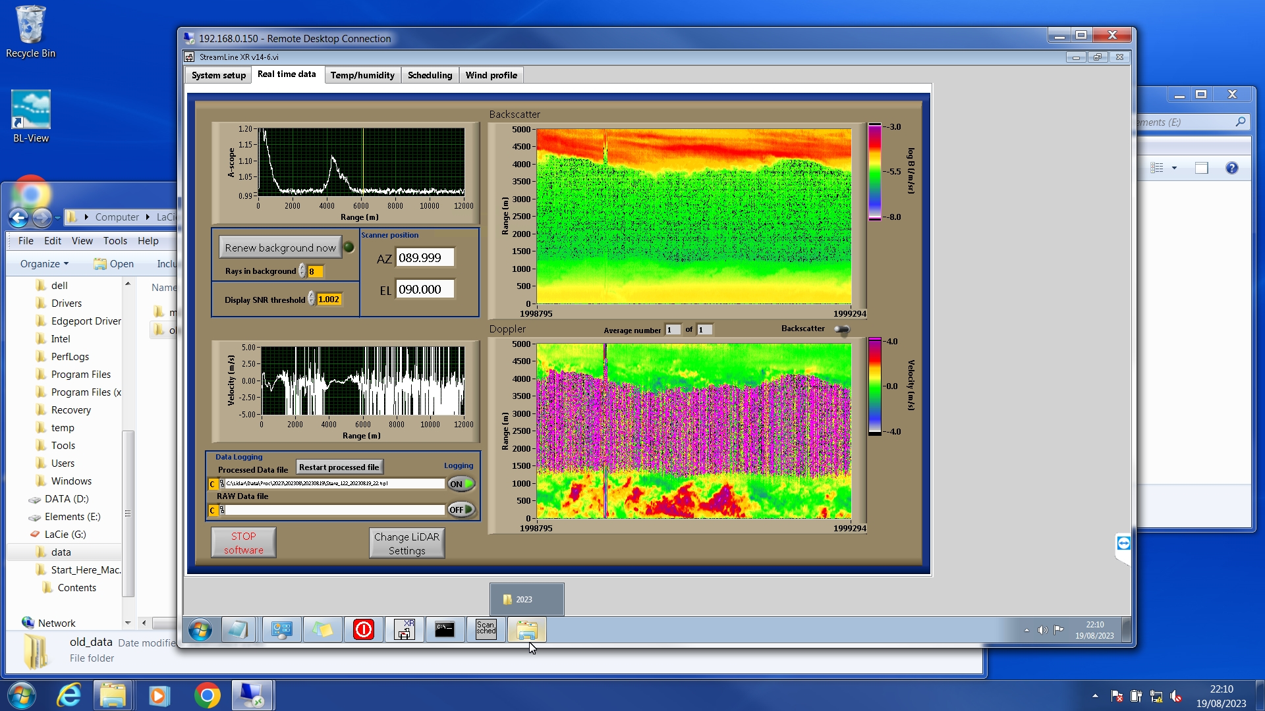Open Google Chrome from local taskbar

[x=207, y=696]
